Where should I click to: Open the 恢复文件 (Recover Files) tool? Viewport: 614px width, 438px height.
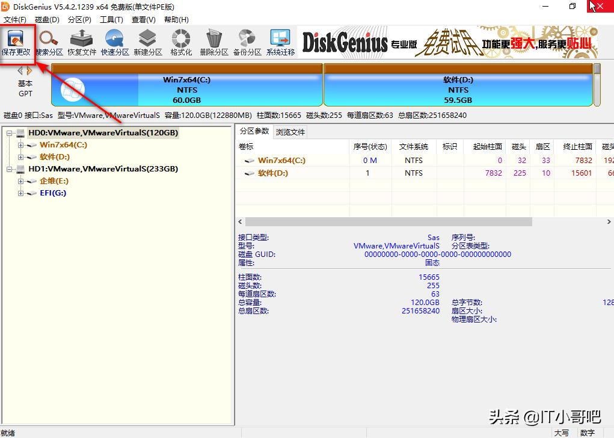pos(82,42)
